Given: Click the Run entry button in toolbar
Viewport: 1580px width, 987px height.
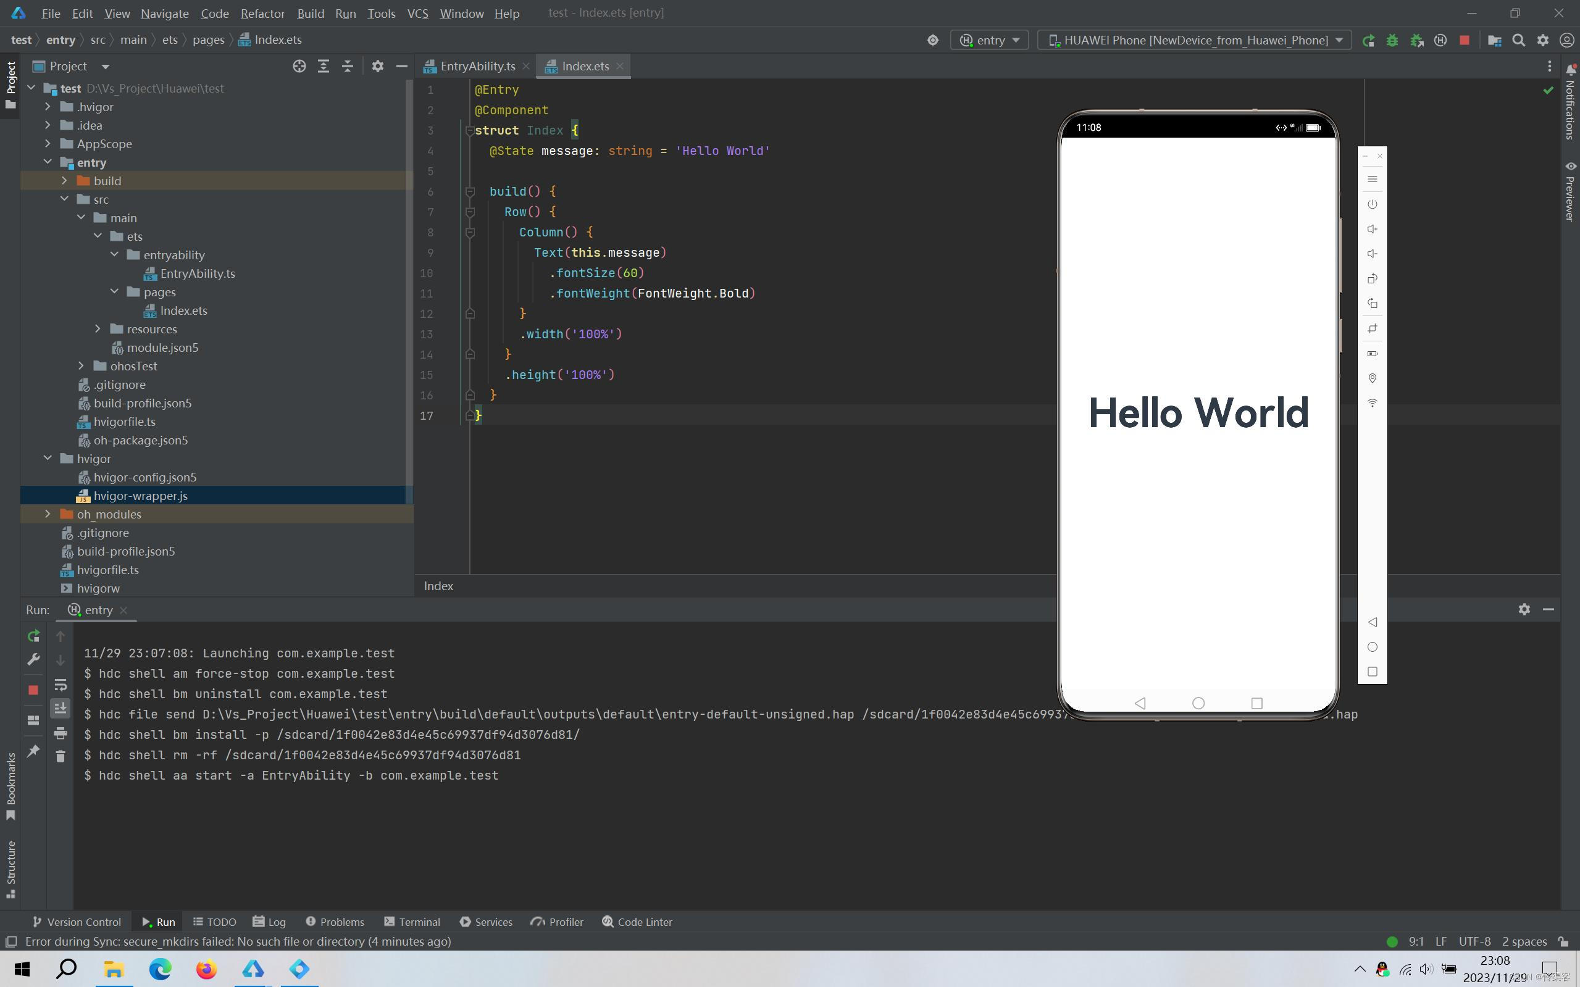Looking at the screenshot, I should click(1368, 41).
